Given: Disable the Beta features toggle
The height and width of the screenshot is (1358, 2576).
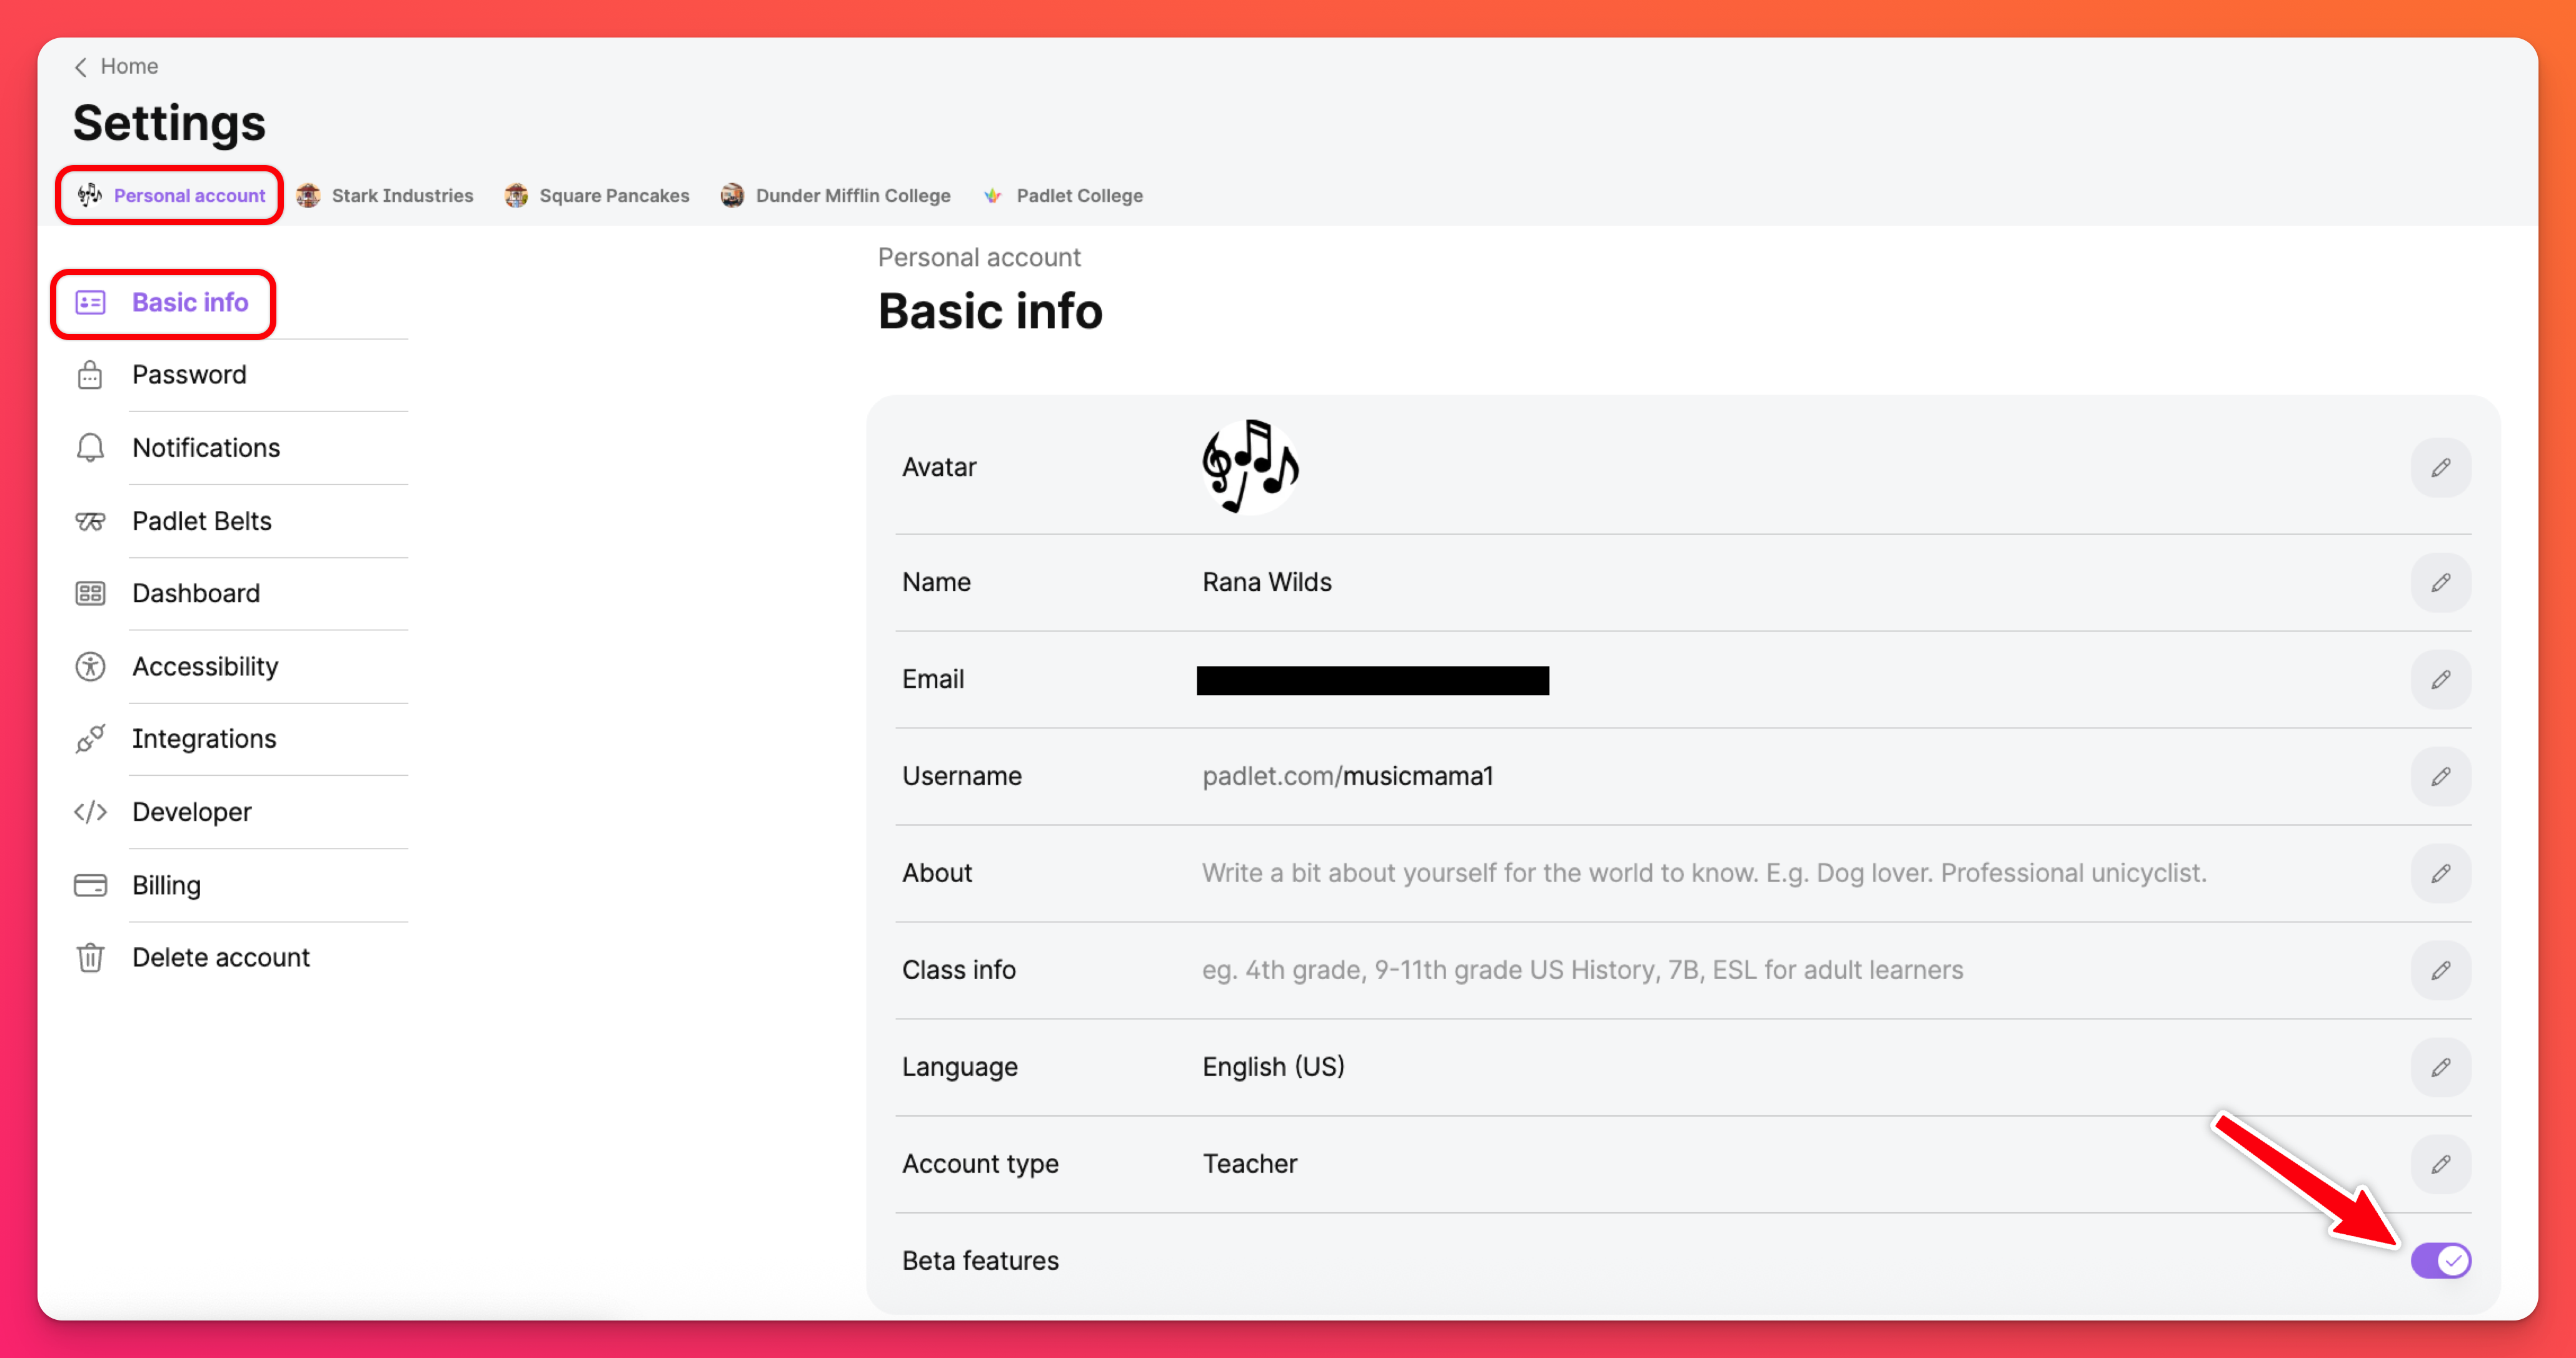Looking at the screenshot, I should [2440, 1260].
